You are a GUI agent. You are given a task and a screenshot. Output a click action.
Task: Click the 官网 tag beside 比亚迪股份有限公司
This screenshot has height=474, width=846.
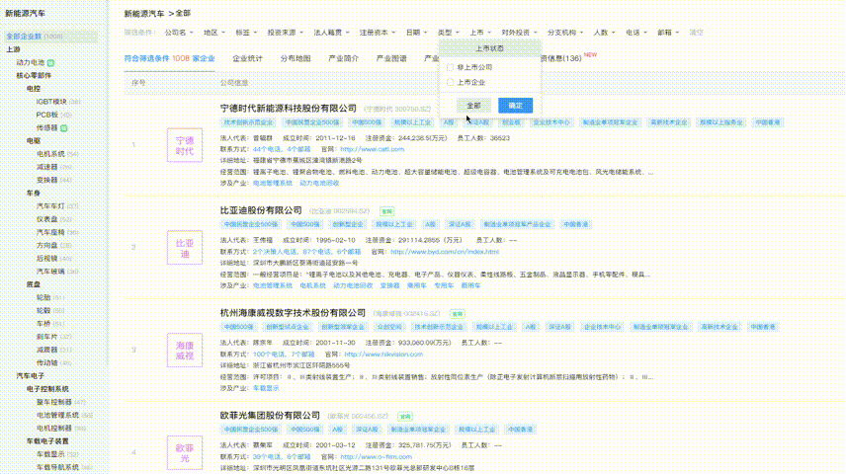pos(387,211)
